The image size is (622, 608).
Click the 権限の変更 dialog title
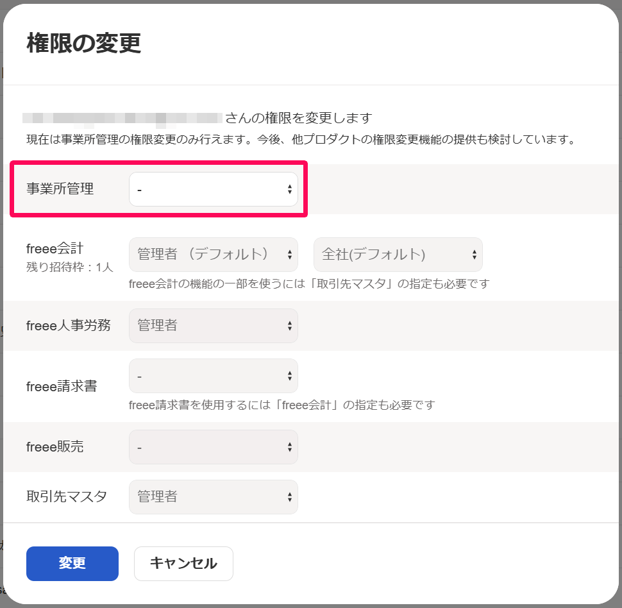click(84, 43)
